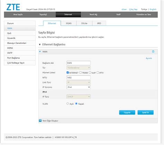Open the IP Sürümü dropdown
164x145 pixels.
coord(79,87)
